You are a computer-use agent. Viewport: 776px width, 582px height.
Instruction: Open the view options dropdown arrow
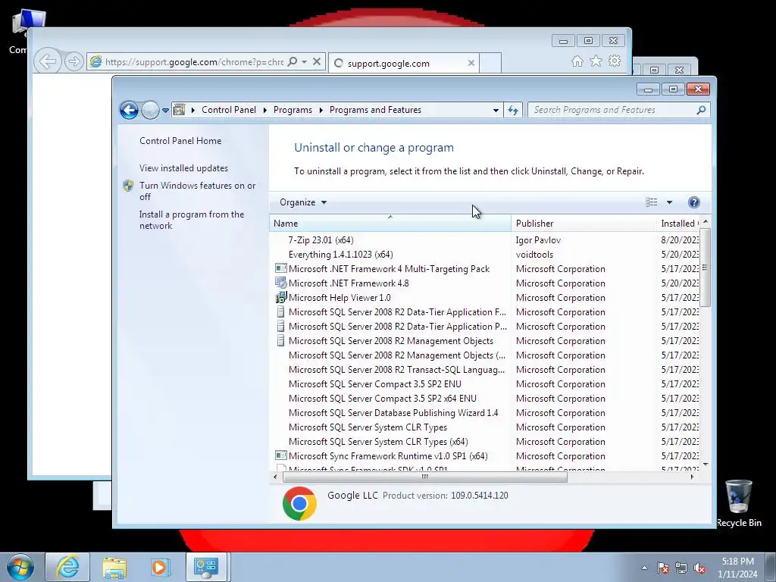pyautogui.click(x=669, y=202)
